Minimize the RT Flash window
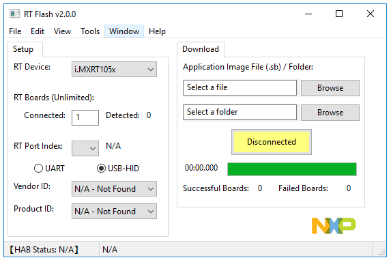 (x=308, y=14)
